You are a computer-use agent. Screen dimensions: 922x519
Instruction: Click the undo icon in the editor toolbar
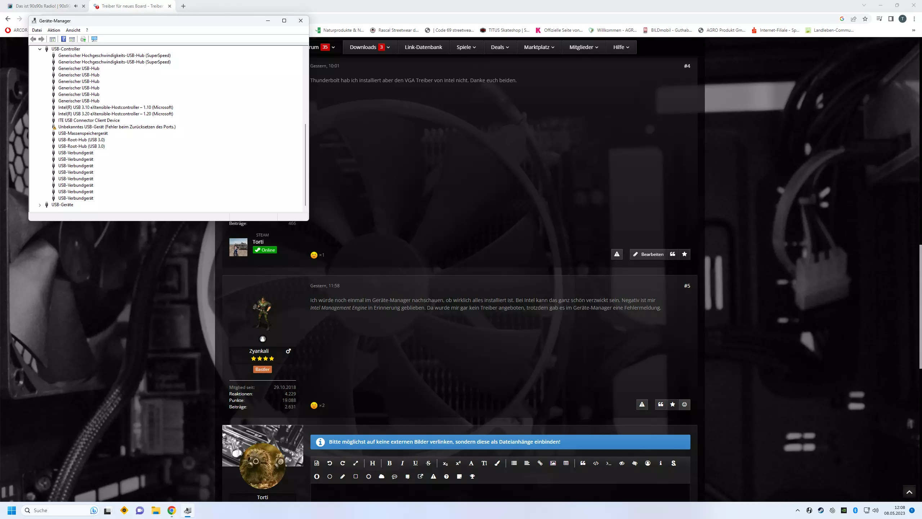pos(330,463)
